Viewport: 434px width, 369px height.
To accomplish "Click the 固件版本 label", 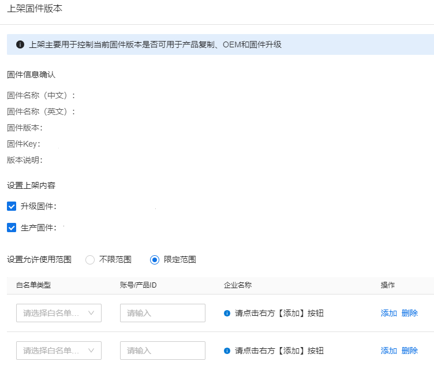I will (x=25, y=128).
